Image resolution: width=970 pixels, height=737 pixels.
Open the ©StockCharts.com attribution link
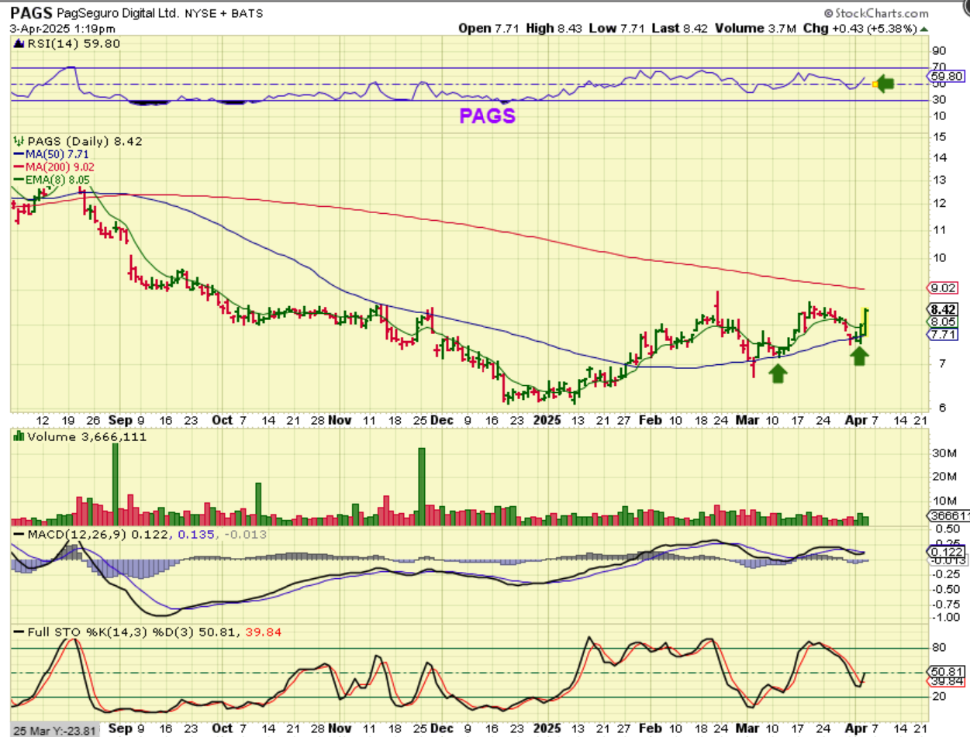click(876, 13)
